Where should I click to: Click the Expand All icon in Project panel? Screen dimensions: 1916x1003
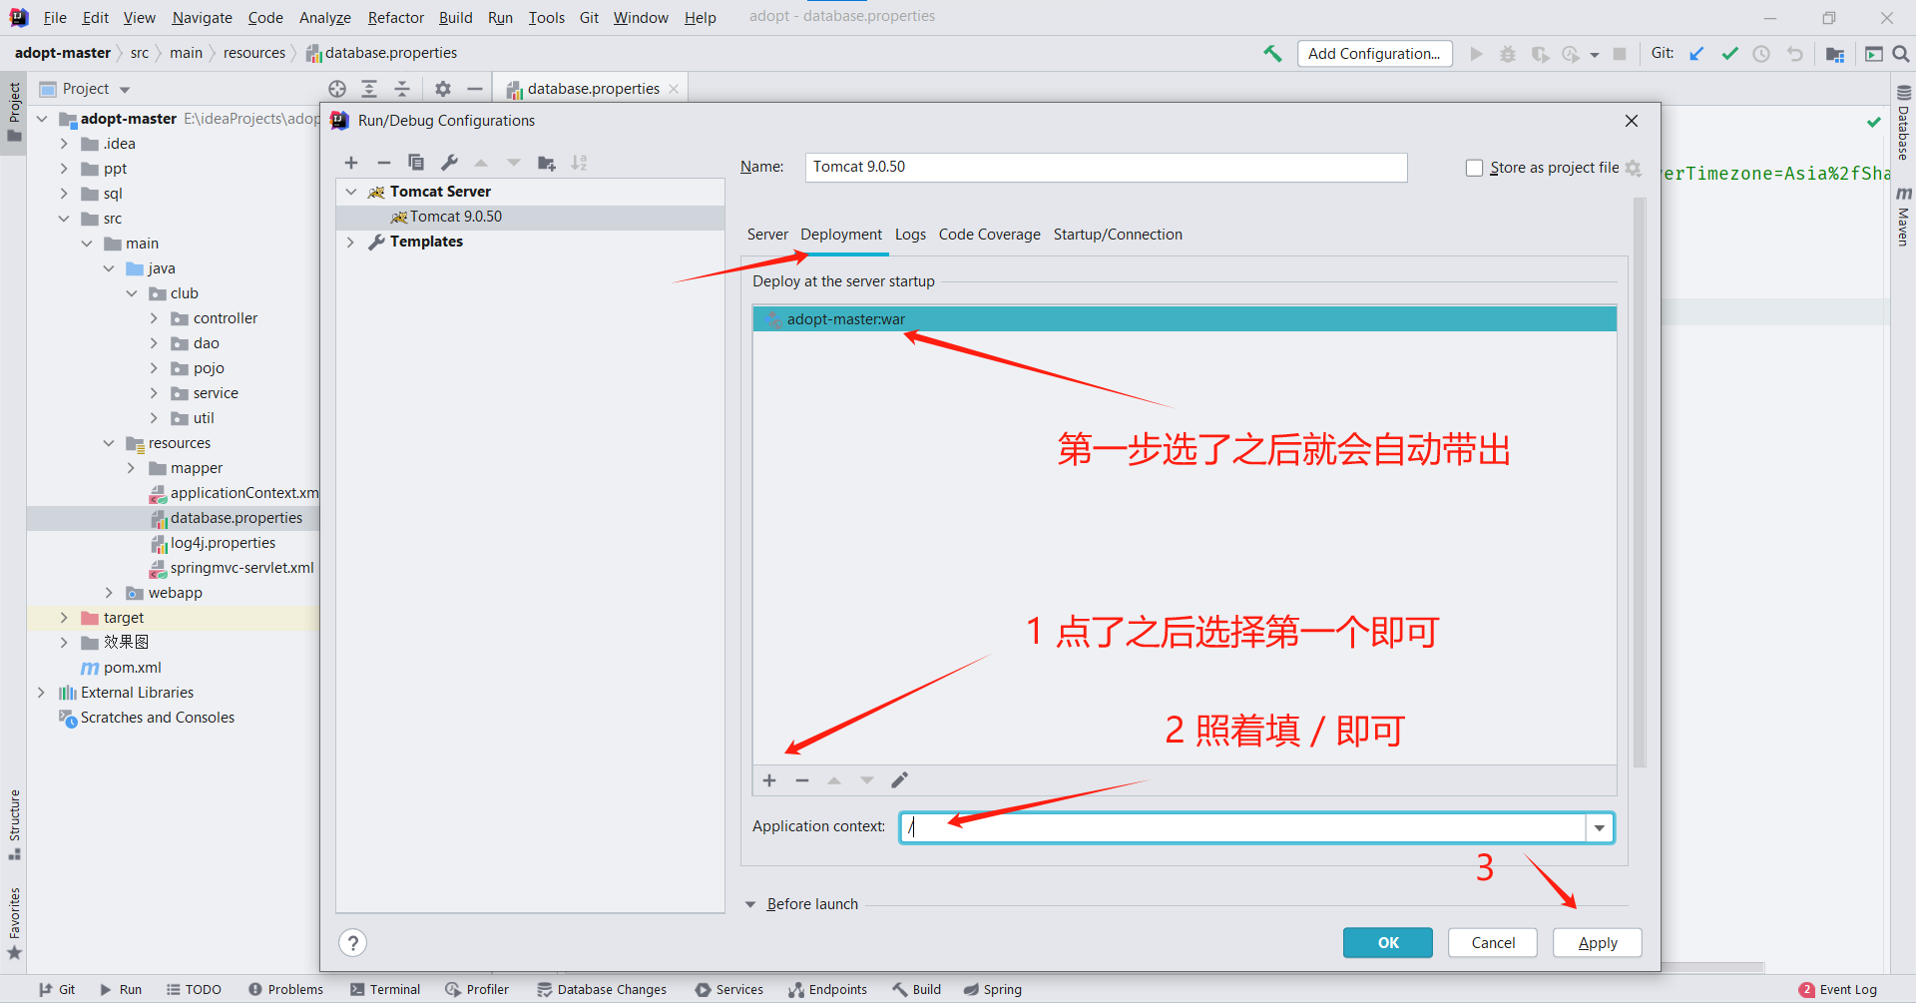(369, 89)
